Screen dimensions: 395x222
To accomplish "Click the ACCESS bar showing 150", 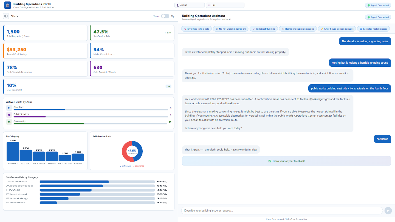I will [65, 158].
